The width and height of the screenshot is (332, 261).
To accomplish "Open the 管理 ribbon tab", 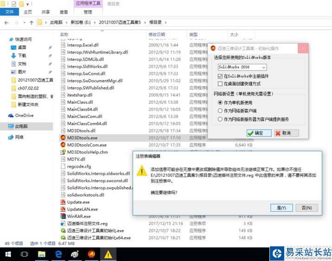I will pyautogui.click(x=88, y=12).
